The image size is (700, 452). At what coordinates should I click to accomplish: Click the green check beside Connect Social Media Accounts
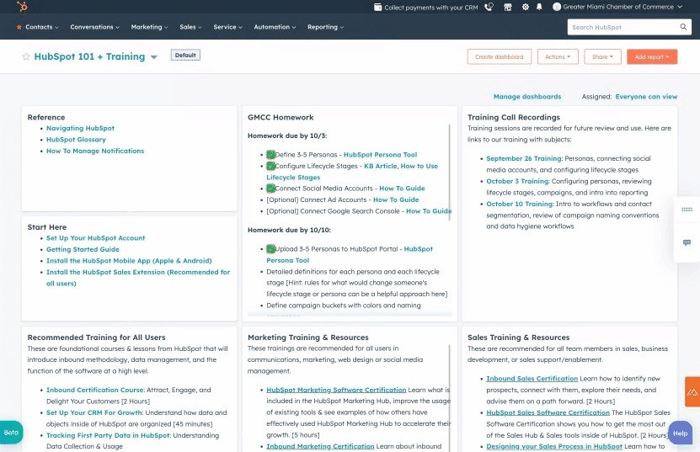[270, 189]
